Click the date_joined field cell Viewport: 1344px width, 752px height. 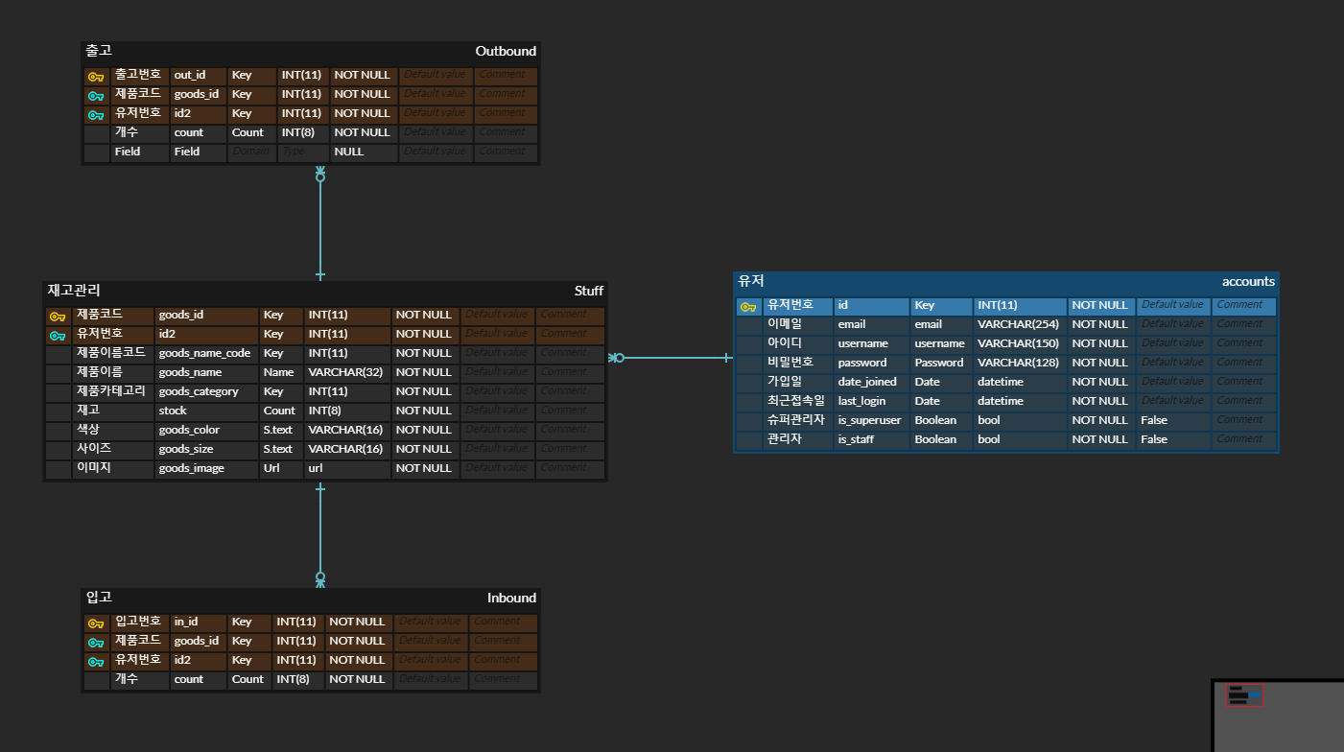coord(871,382)
